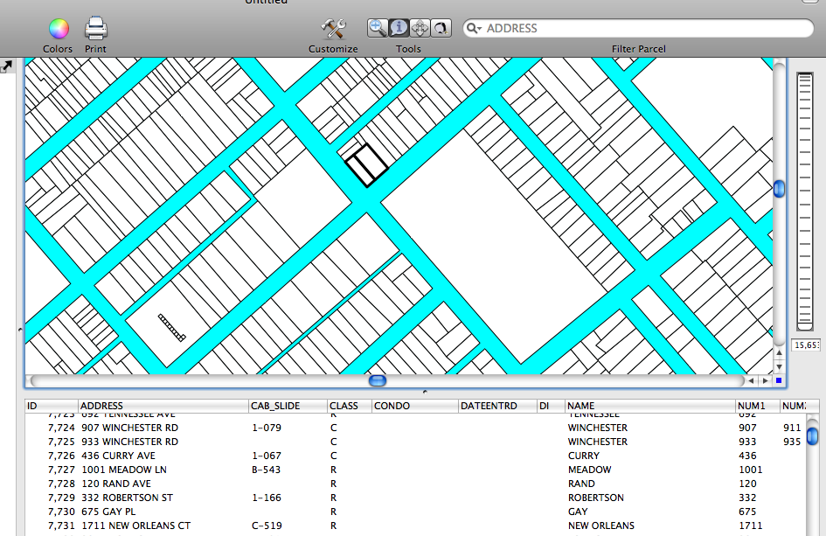This screenshot has height=536, width=826.
Task: Click the Print toolbar icon
Action: tap(95, 30)
